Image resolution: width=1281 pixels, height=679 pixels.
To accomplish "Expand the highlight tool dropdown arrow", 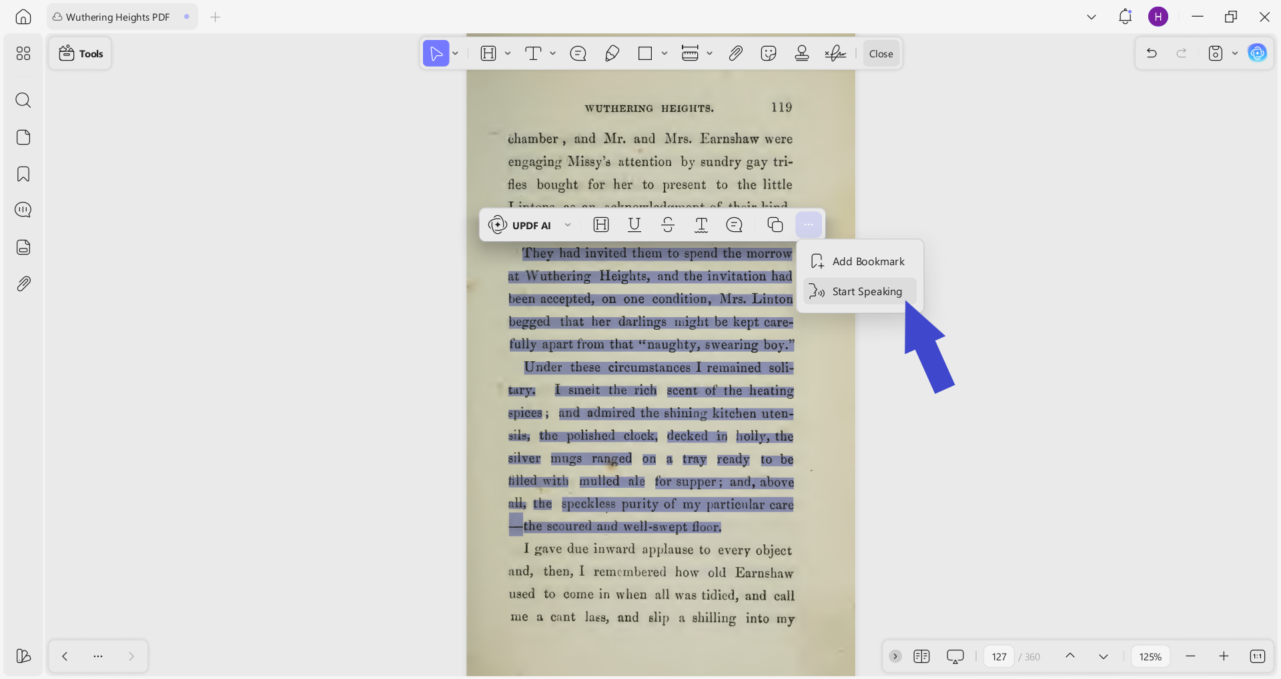I will click(508, 54).
